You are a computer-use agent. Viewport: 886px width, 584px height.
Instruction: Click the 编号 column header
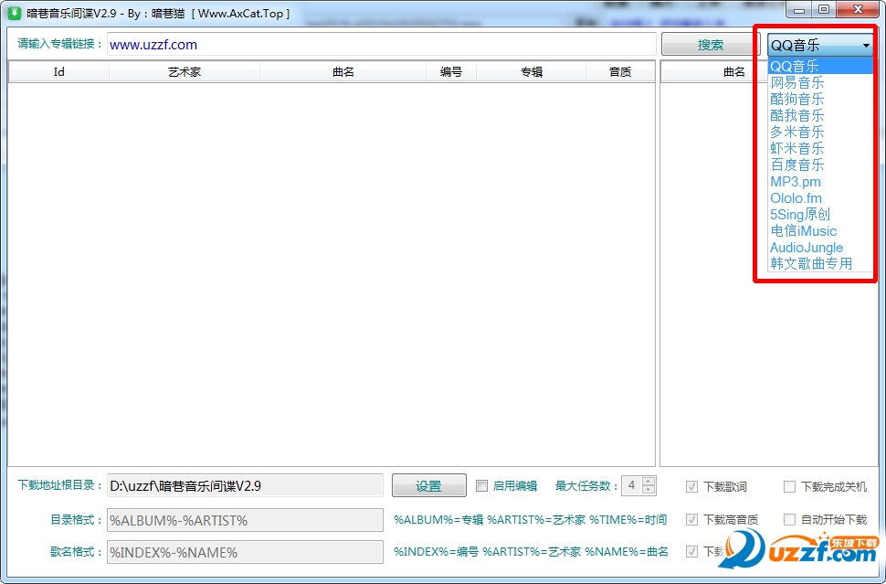point(451,72)
